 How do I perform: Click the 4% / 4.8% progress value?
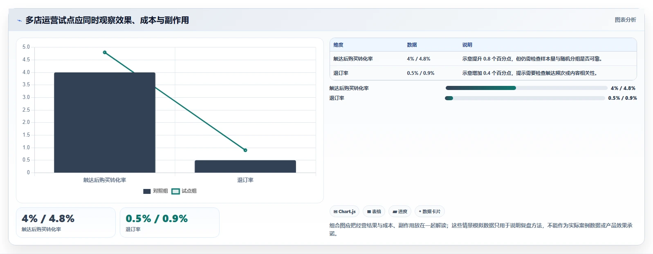[x=623, y=88]
